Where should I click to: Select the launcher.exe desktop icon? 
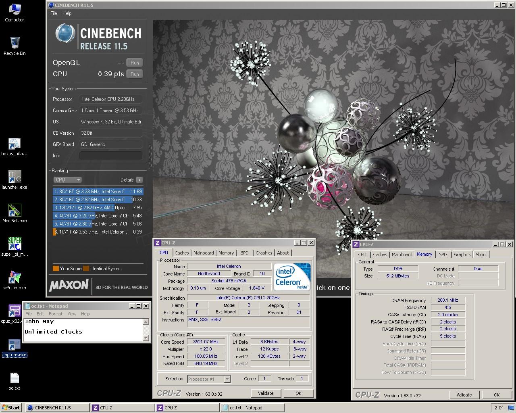(x=15, y=180)
